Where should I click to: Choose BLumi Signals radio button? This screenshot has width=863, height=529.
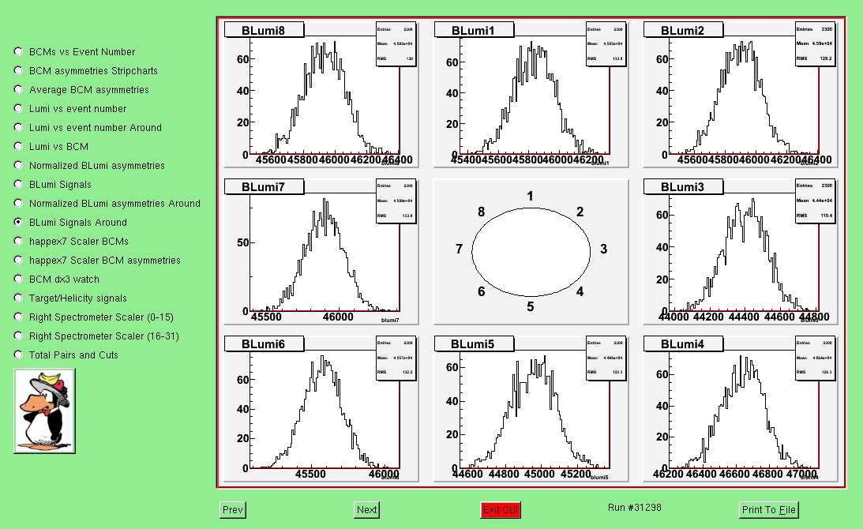pyautogui.click(x=18, y=185)
